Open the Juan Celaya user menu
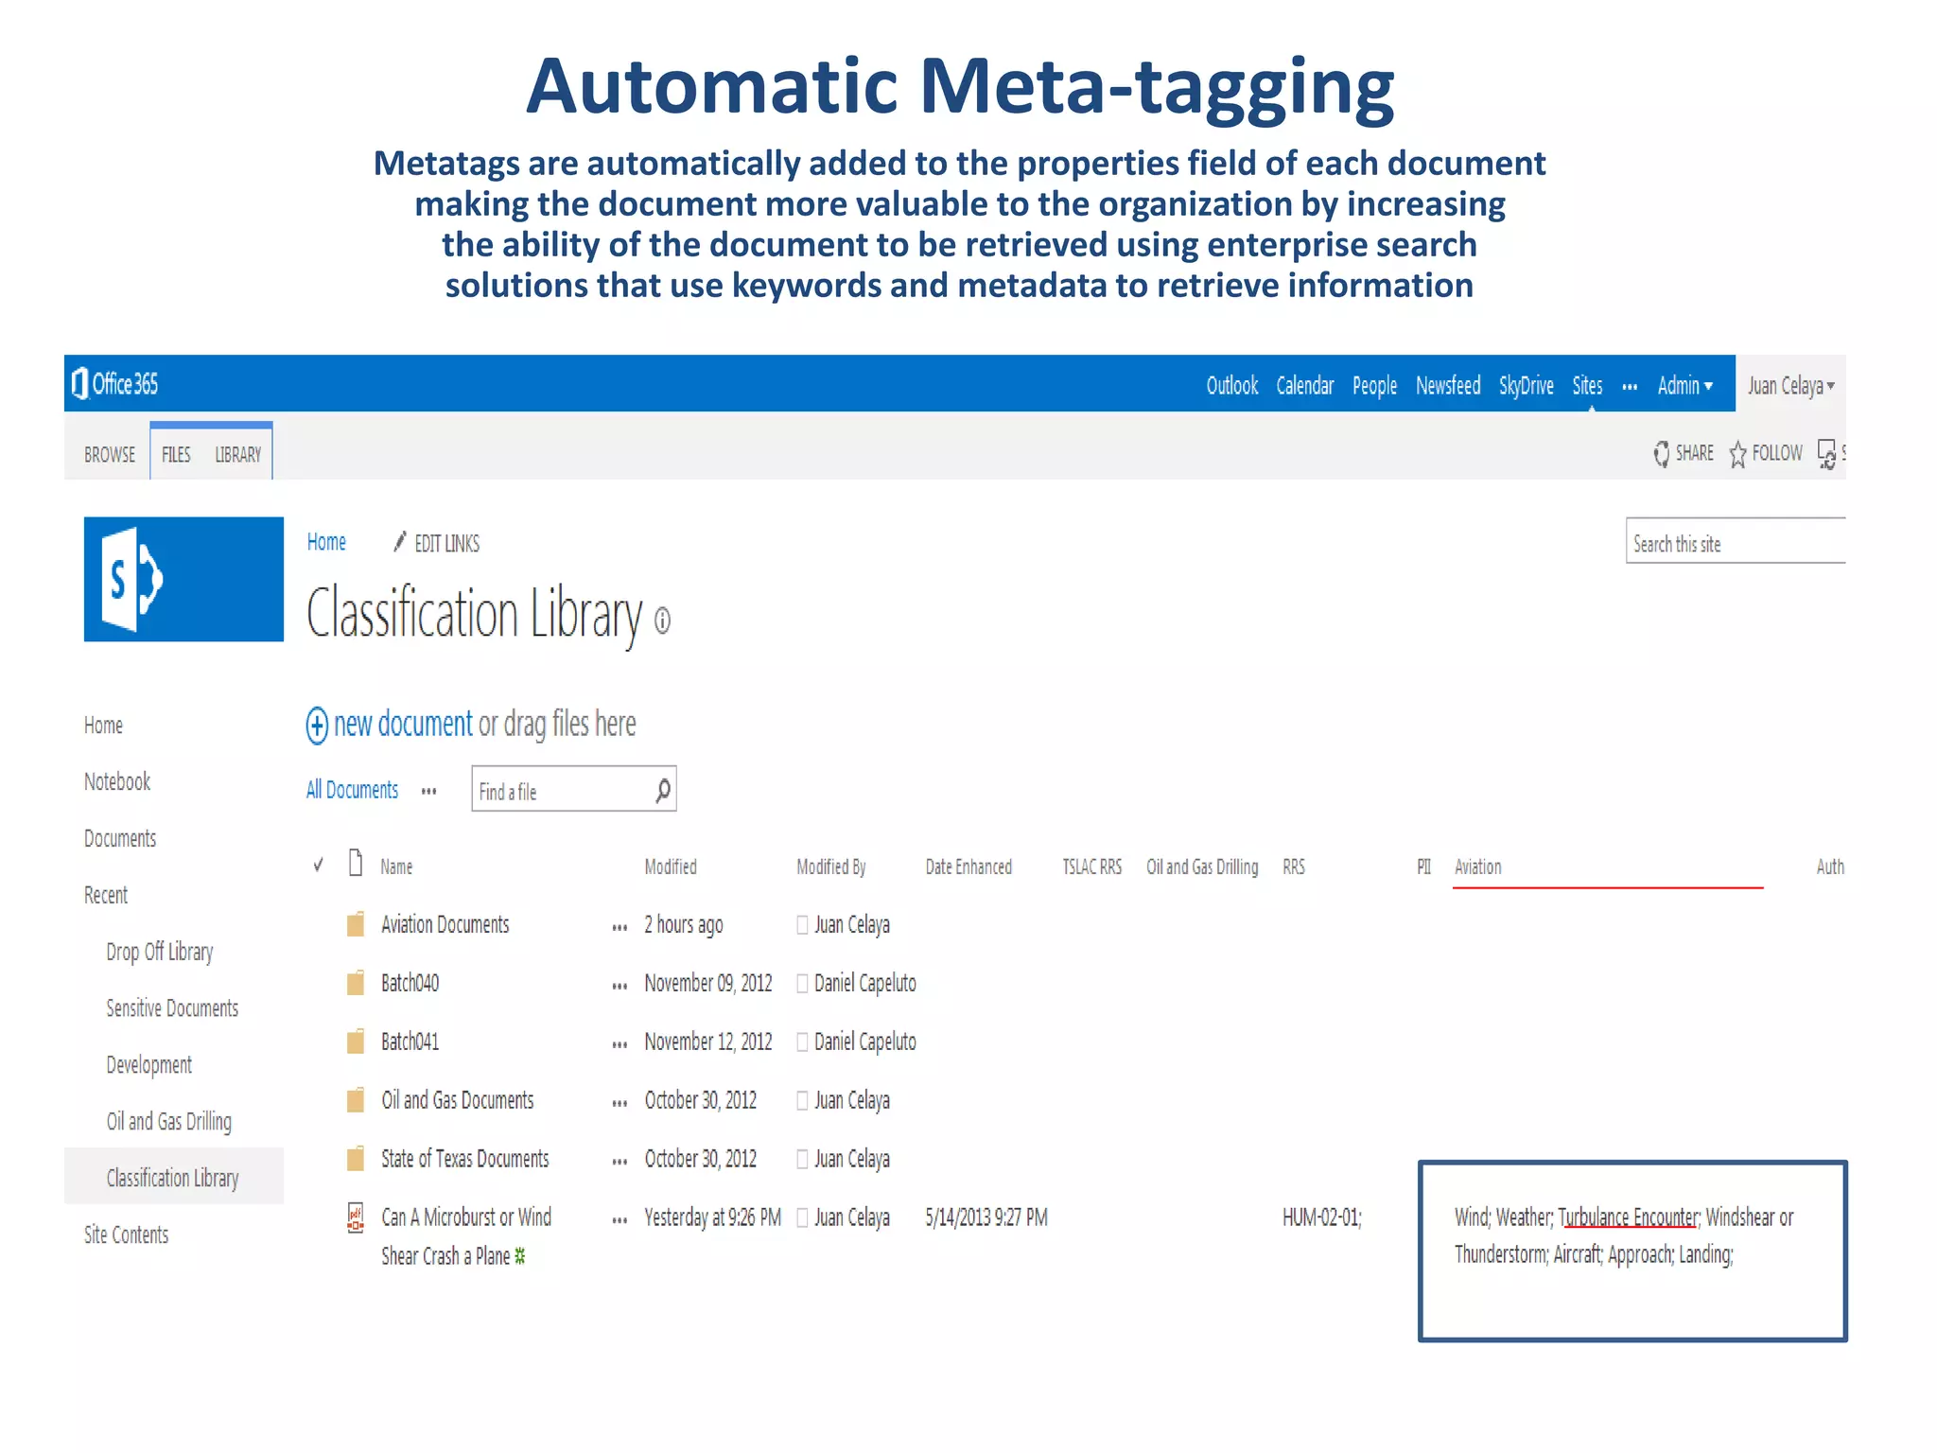 point(1790,385)
